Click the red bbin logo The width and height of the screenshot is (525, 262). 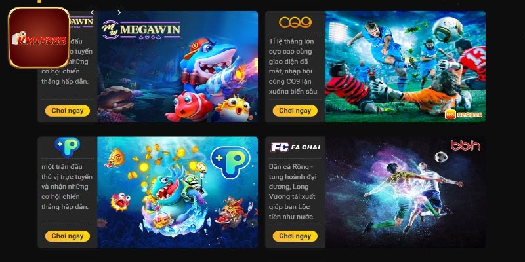click(x=465, y=145)
